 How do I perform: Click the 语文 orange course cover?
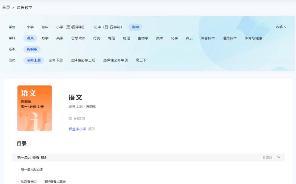(35, 108)
